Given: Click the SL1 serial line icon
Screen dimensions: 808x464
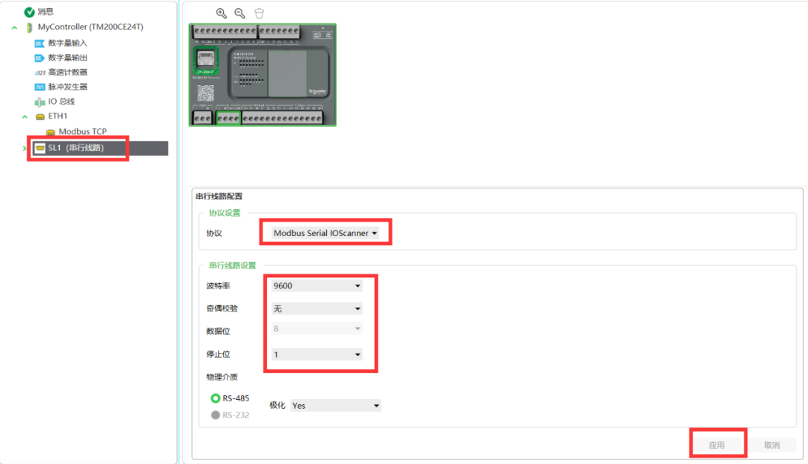Looking at the screenshot, I should tap(40, 148).
